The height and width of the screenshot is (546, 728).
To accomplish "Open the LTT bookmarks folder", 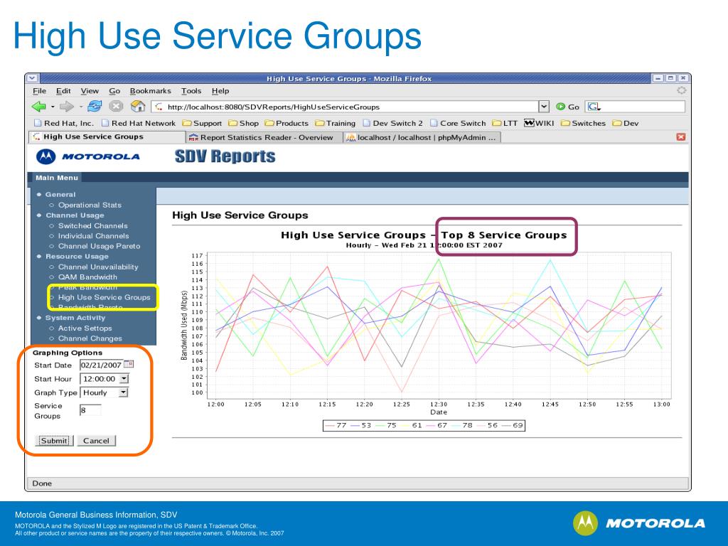I will pos(505,123).
